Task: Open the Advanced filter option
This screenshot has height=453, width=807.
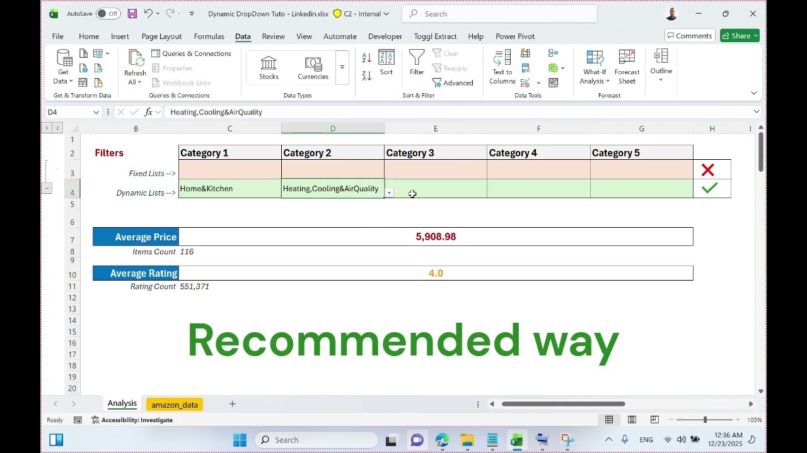Action: (453, 83)
